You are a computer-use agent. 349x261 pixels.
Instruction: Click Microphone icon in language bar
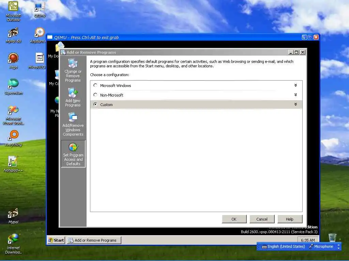tap(311, 246)
